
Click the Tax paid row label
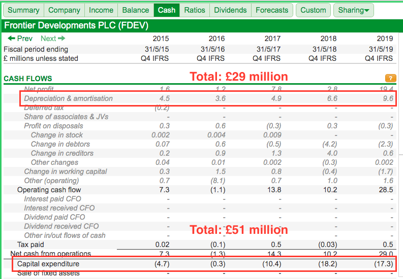pyautogui.click(x=30, y=245)
